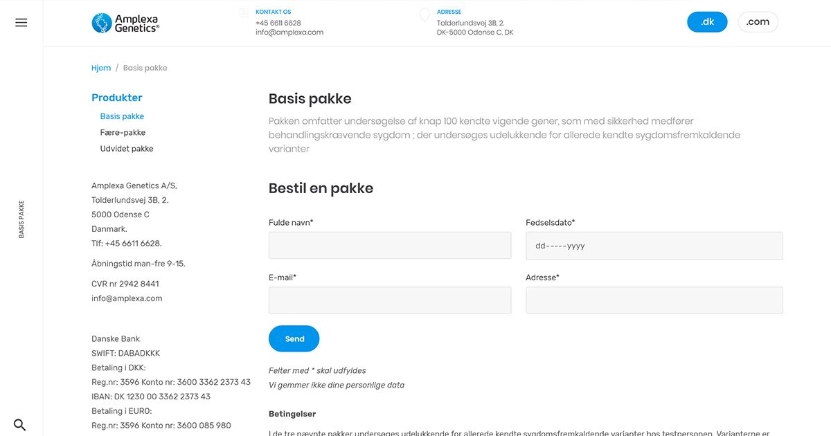Viewport: 831px width, 436px height.
Task: Go to Hjem breadcrumb link
Action: pos(101,68)
